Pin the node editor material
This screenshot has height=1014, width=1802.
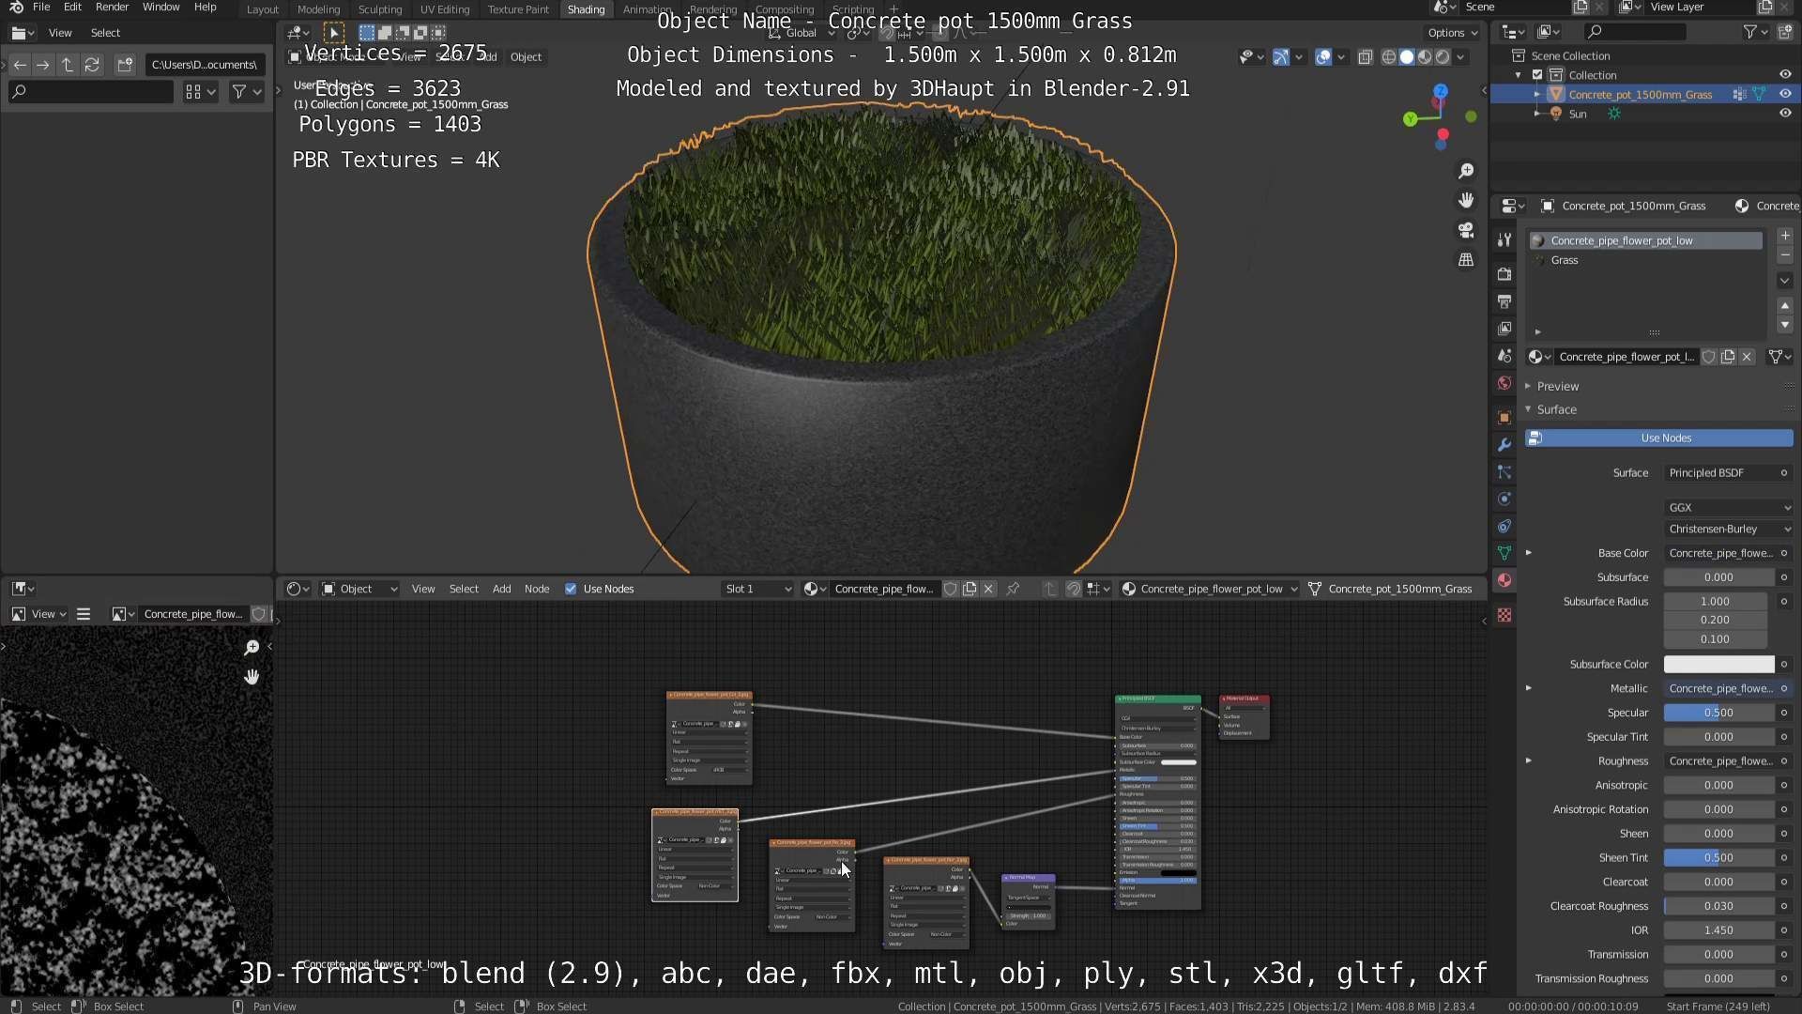[x=1013, y=589]
